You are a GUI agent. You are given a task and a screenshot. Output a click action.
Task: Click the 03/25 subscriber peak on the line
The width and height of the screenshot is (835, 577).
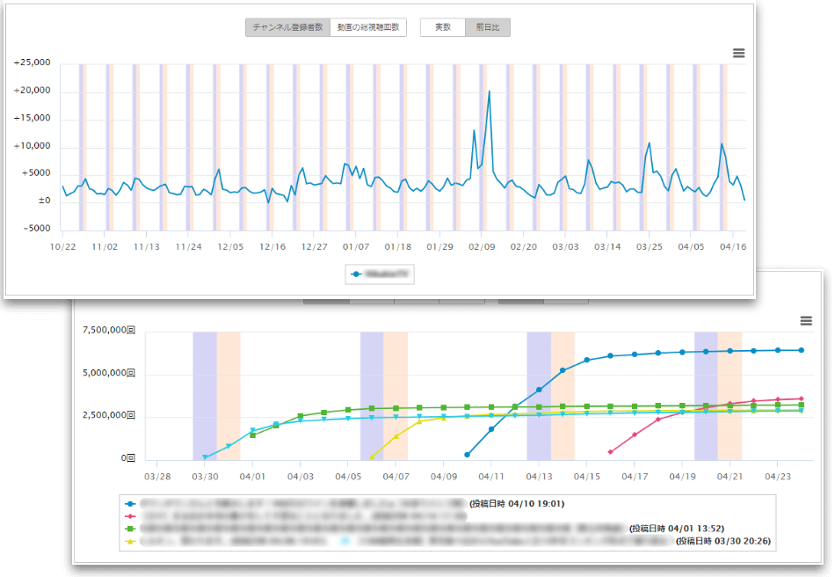[x=650, y=142]
